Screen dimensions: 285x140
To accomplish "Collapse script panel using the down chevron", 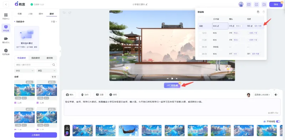I will [274, 90].
